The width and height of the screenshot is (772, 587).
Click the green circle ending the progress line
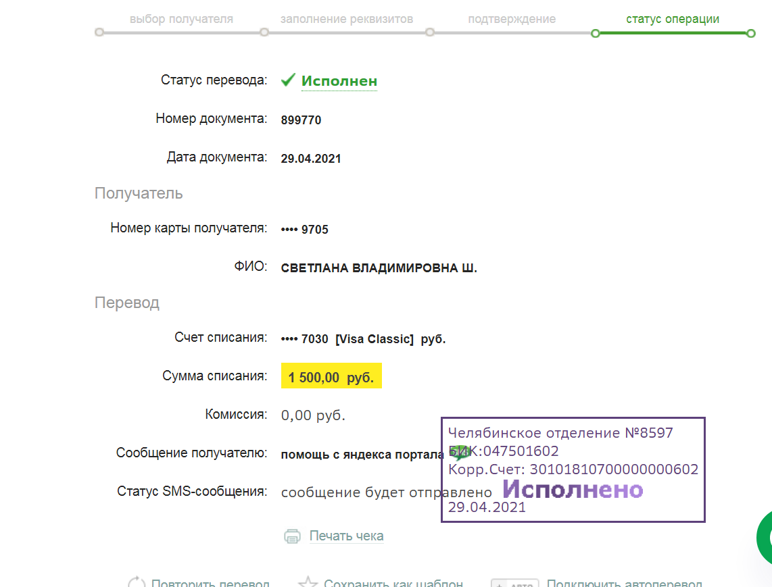pyautogui.click(x=750, y=34)
